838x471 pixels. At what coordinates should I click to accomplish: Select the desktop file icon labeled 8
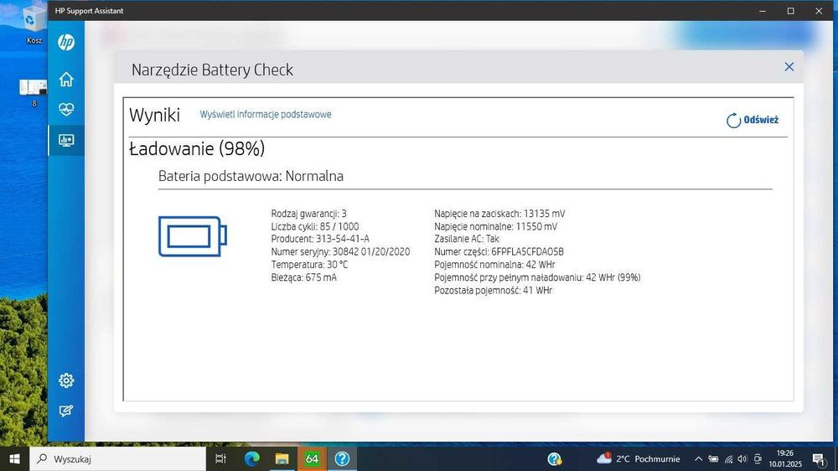34,92
